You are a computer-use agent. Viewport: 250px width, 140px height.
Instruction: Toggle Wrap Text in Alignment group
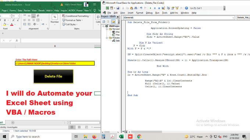(38, 16)
